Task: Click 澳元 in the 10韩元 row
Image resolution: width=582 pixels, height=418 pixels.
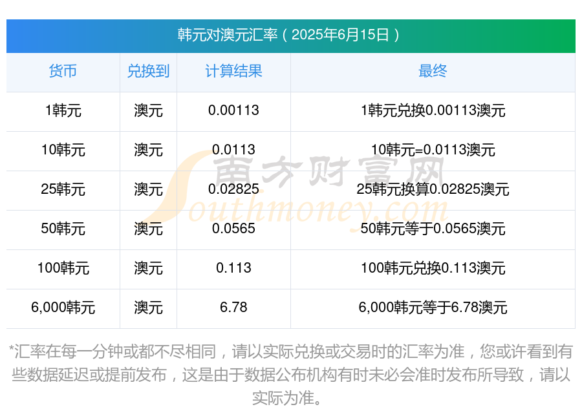Action: [148, 150]
